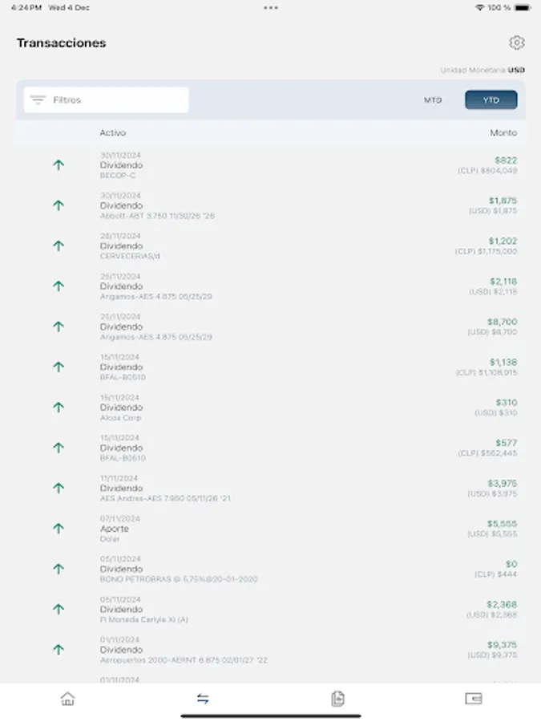The image size is (541, 722).
Task: Open the card icon in bottom navigation
Action: click(473, 699)
